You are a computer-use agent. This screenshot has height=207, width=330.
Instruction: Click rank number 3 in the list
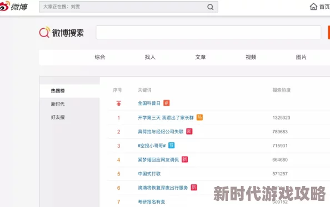119,146
